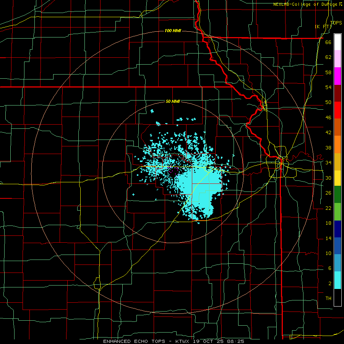Image resolution: width=344 pixels, height=344 pixels.
Task: Click the TH legend label
Action: [x=328, y=298]
